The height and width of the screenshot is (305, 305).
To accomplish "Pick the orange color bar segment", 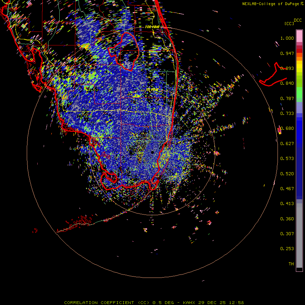I will [x=299, y=59].
